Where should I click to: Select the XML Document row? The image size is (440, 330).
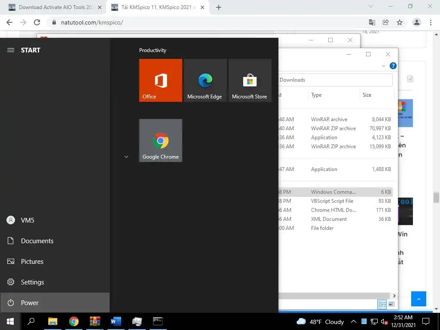335,219
